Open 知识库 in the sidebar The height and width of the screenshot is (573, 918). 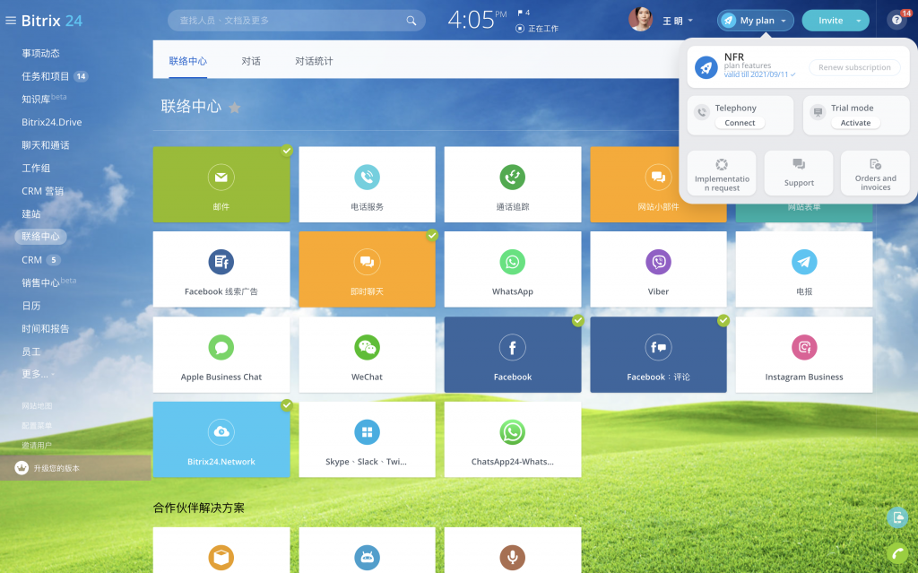[x=36, y=99]
